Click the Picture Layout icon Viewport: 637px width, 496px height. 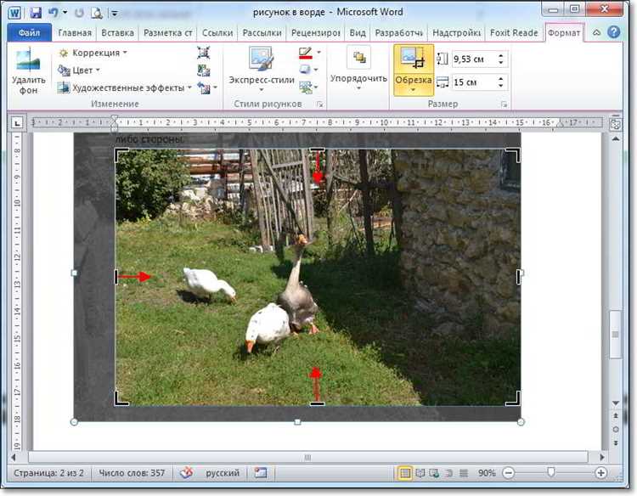(x=305, y=87)
